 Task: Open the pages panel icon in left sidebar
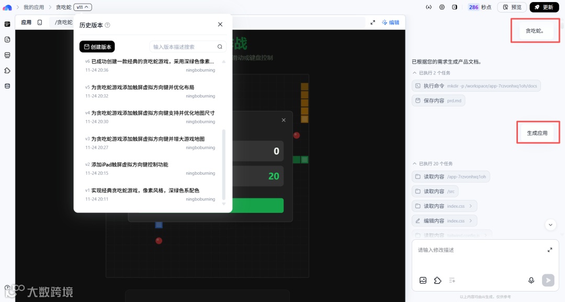click(x=7, y=24)
